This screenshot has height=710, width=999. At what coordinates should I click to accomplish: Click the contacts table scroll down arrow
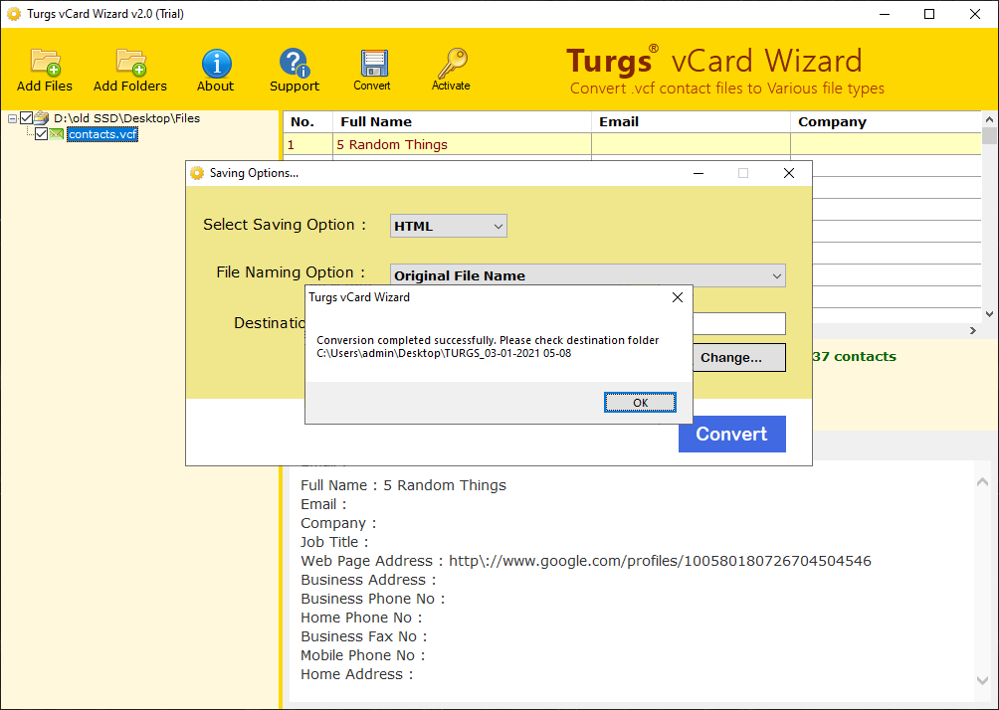pyautogui.click(x=989, y=313)
